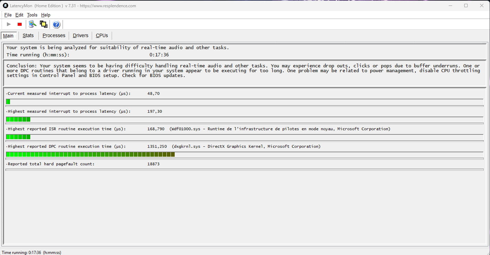This screenshot has height=255, width=490.
Task: Open the options icon with green pointer
Action: (33, 24)
